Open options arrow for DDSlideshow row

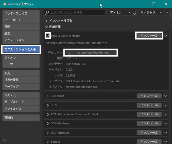coord(166,123)
